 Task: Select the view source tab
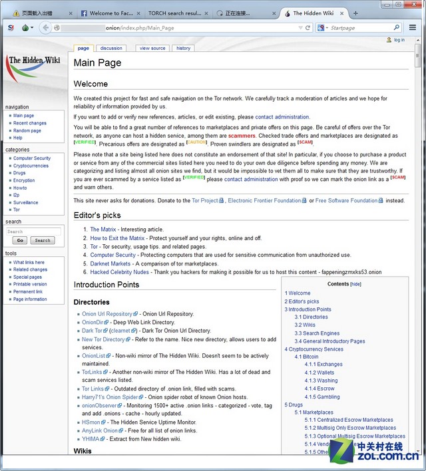pos(152,48)
